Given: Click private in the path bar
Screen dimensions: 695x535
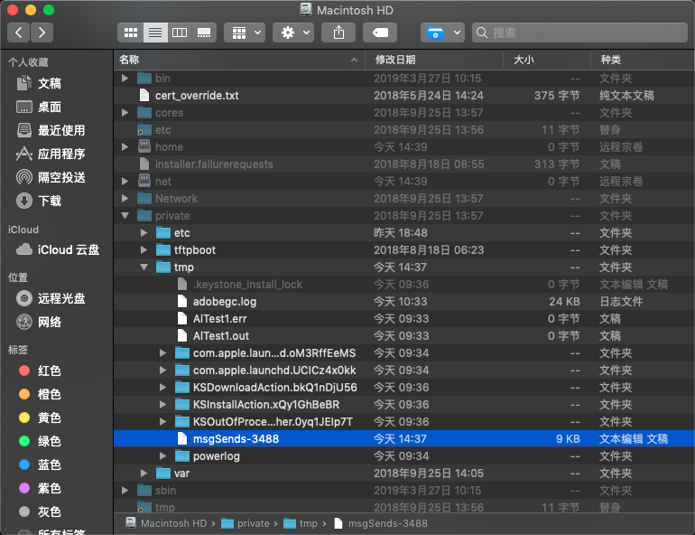Looking at the screenshot, I should click(246, 523).
